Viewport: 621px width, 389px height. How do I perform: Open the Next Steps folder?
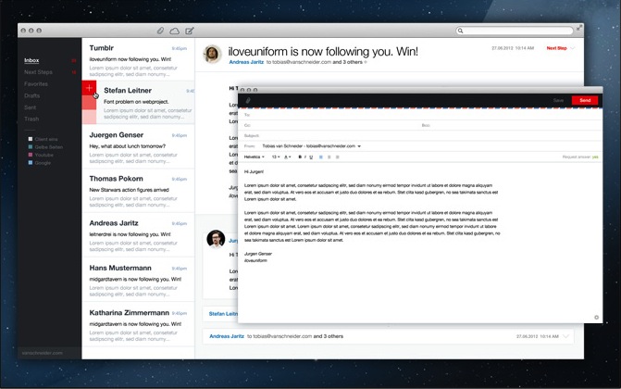[38, 72]
